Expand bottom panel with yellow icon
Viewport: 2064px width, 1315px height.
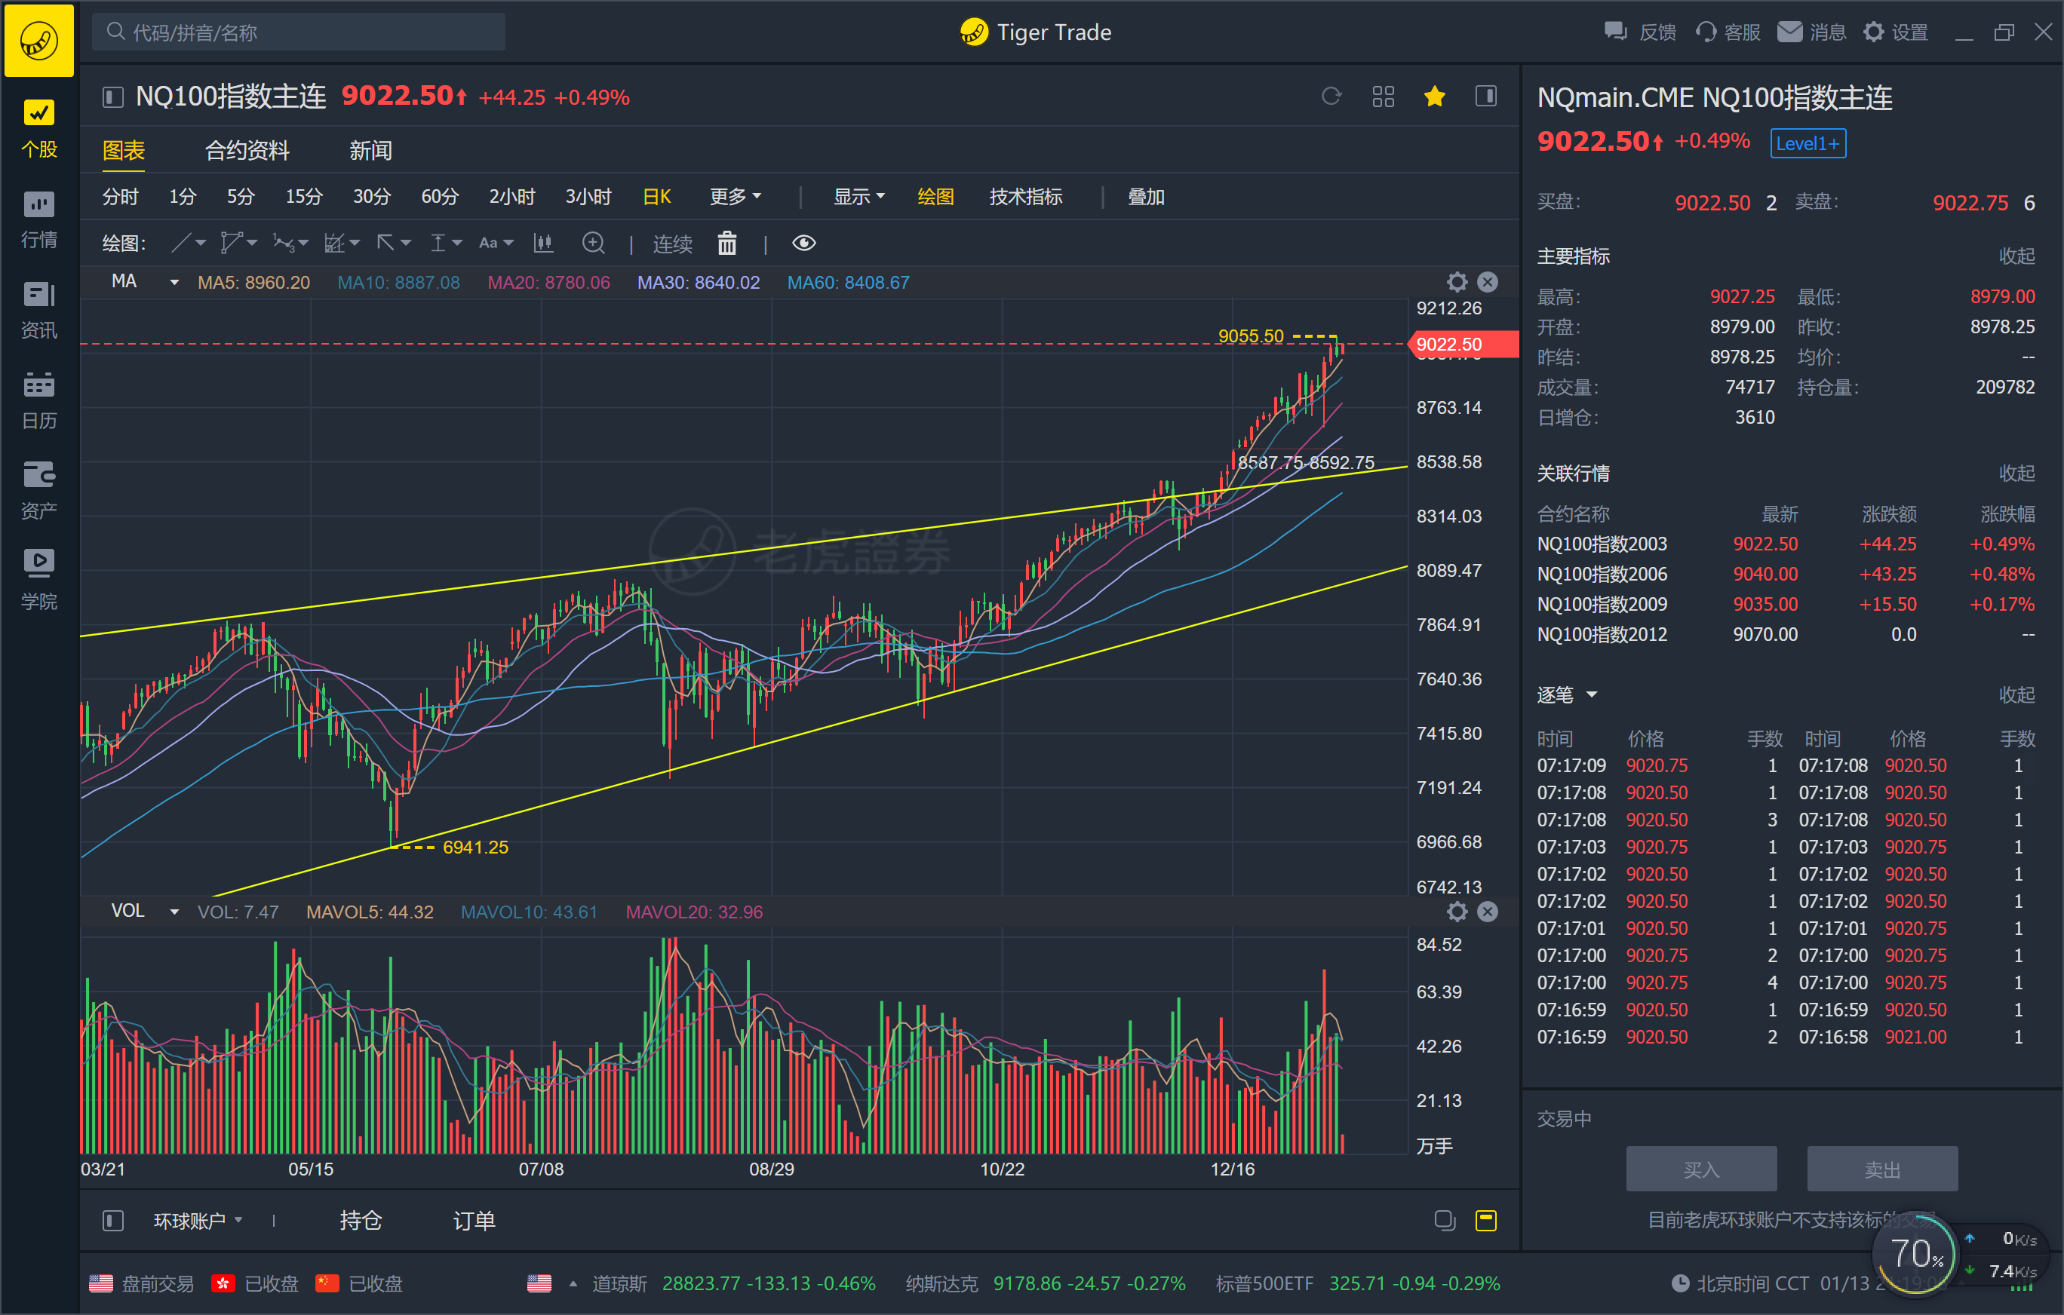pos(1486,1220)
